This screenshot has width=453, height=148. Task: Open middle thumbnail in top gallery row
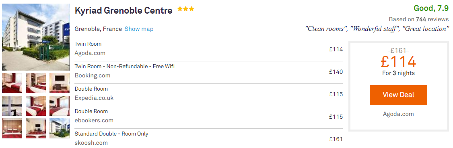tap(36, 83)
